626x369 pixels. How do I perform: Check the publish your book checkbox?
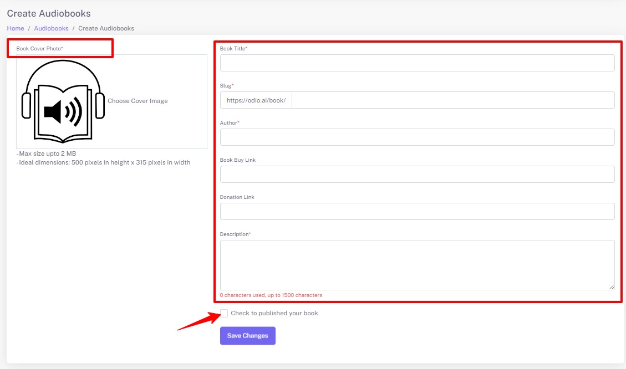224,313
